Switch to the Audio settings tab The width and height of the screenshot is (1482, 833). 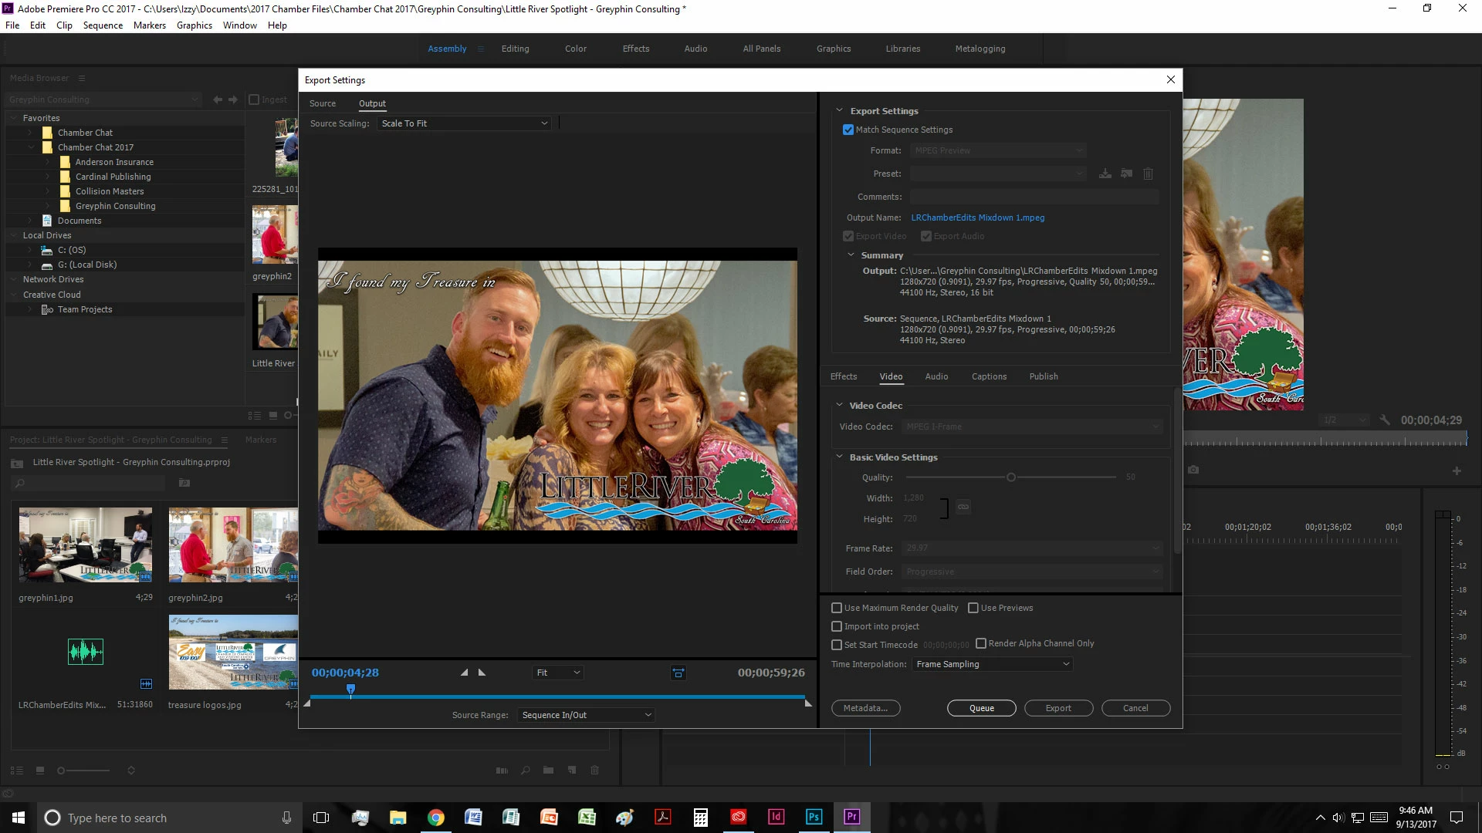point(936,376)
